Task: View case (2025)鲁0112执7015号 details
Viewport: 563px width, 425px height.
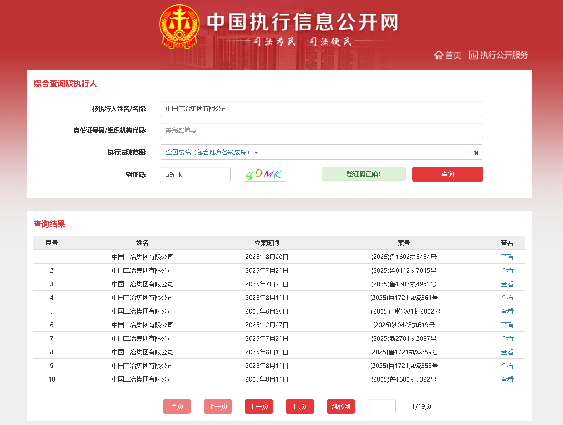Action: pyautogui.click(x=507, y=270)
